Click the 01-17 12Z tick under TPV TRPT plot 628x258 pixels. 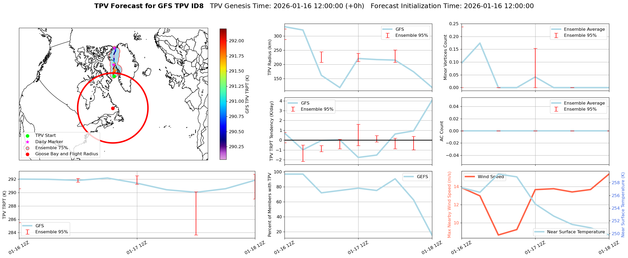tap(137, 247)
